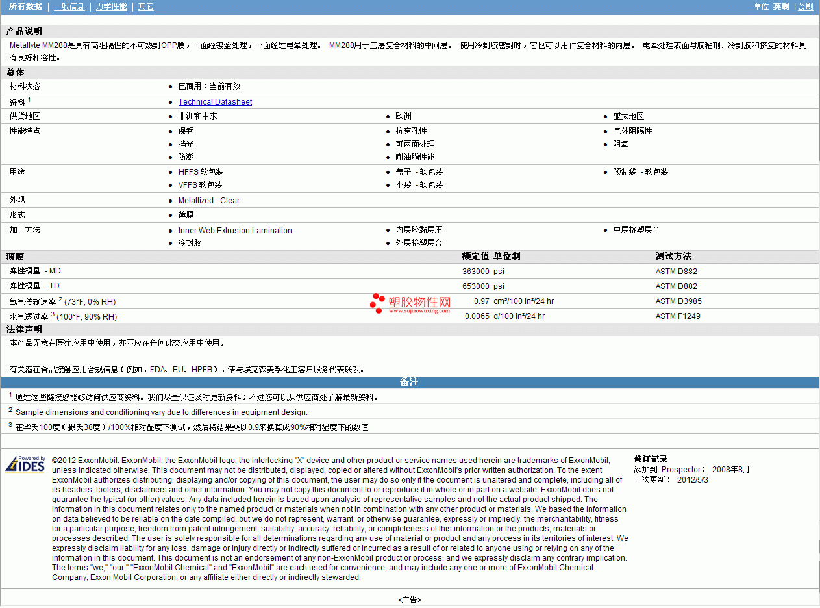Click the 防潮 feature item
The height and width of the screenshot is (608, 820).
186,157
